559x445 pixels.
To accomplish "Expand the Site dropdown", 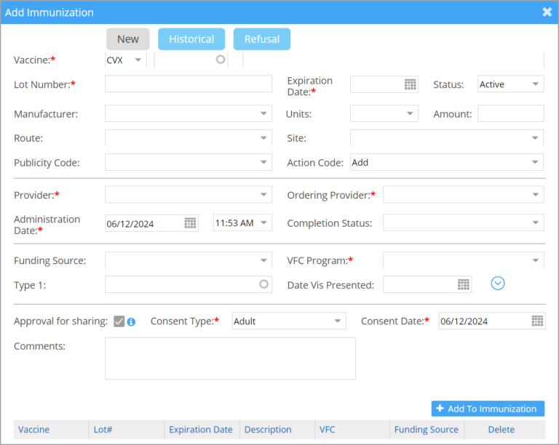I will 447,137.
